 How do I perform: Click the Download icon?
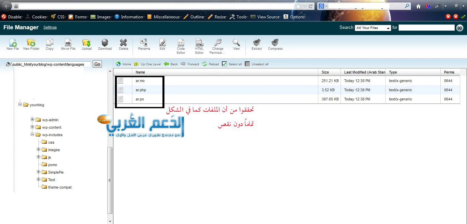click(x=105, y=43)
